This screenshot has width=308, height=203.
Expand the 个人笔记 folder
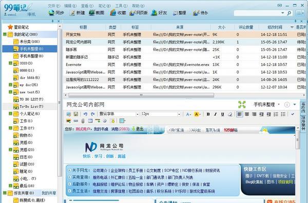point(10,114)
